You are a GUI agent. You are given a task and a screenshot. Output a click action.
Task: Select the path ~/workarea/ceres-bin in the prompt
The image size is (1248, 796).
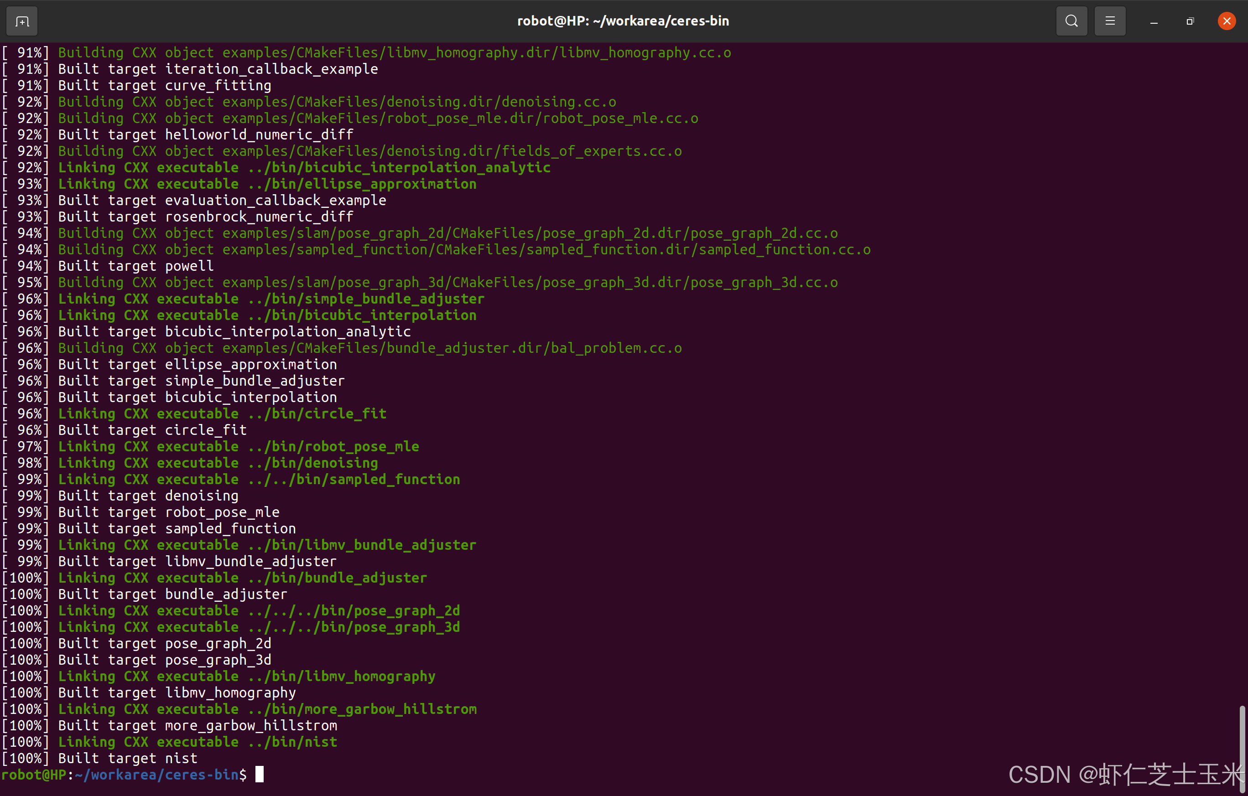click(x=156, y=774)
